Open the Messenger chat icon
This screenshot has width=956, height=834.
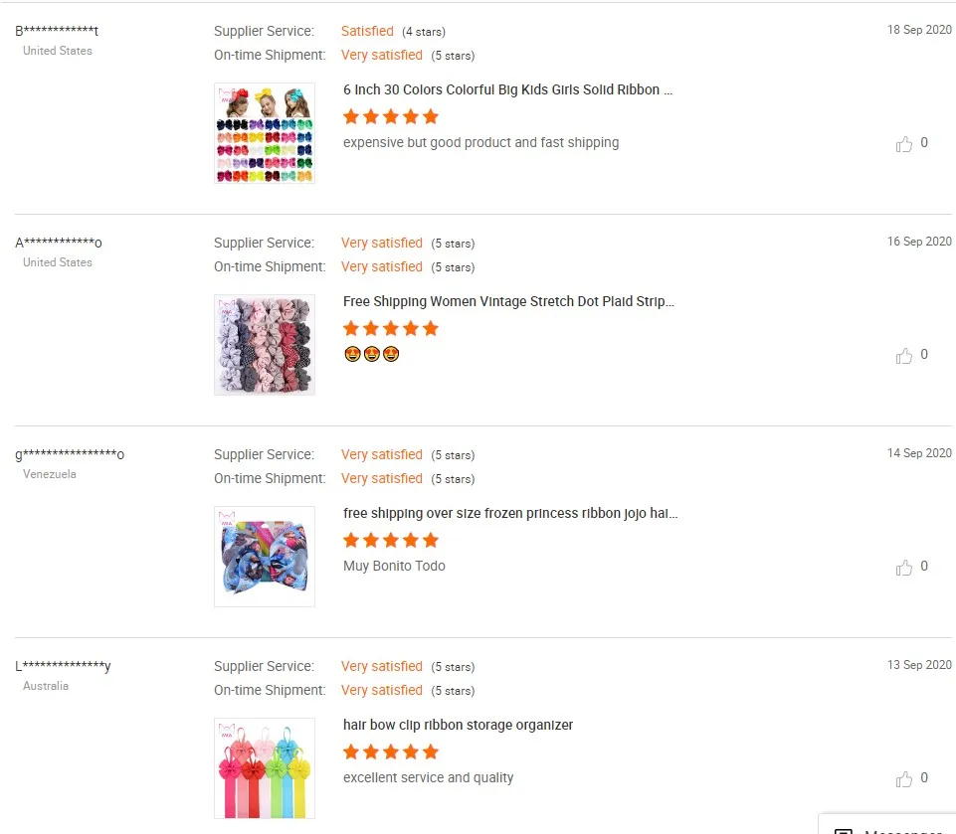click(844, 829)
